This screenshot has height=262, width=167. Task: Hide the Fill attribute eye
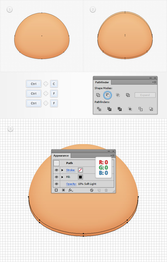tap(57, 177)
